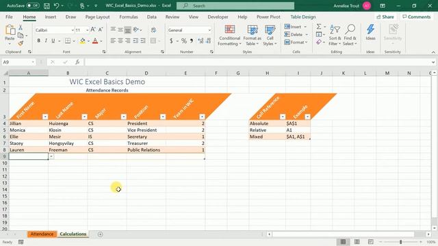Image resolution: width=438 pixels, height=246 pixels.
Task: Click the Wrap Text icon
Action: tap(153, 30)
